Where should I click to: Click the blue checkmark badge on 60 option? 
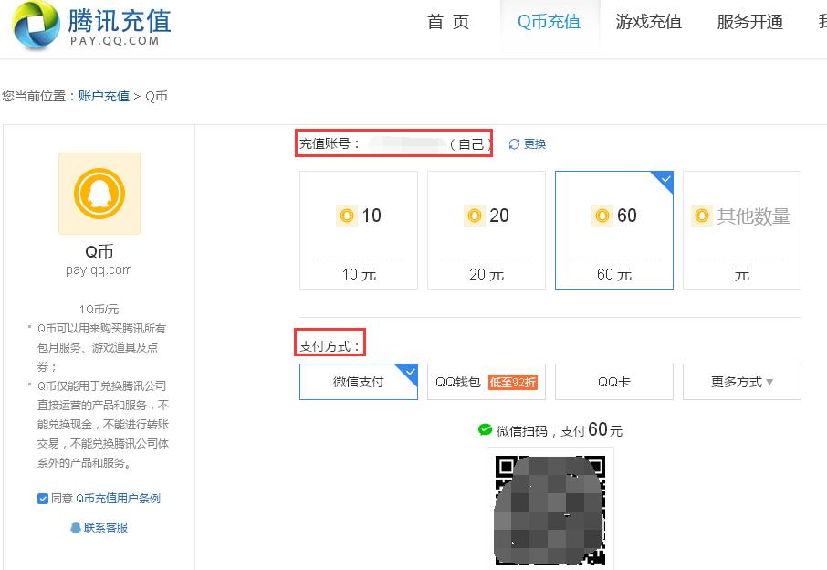[x=665, y=181]
